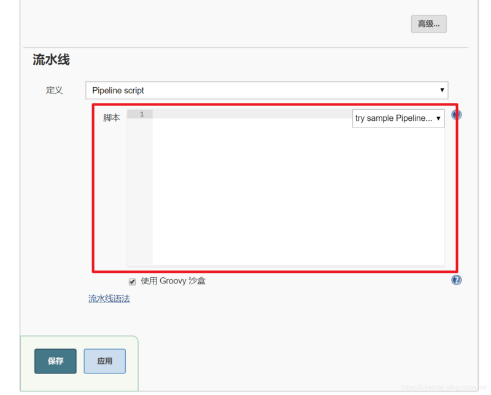Viewport: 491px width, 395px height.
Task: Click the help icon beside the script editor
Action: point(456,114)
